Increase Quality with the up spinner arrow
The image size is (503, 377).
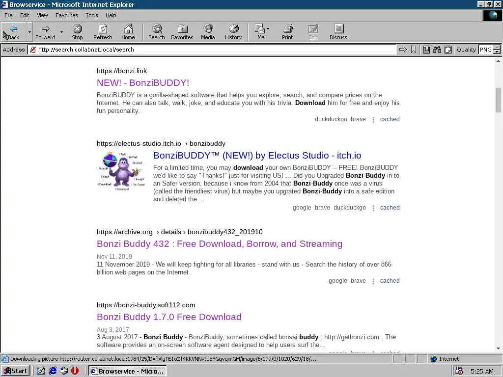pyautogui.click(x=497, y=48)
